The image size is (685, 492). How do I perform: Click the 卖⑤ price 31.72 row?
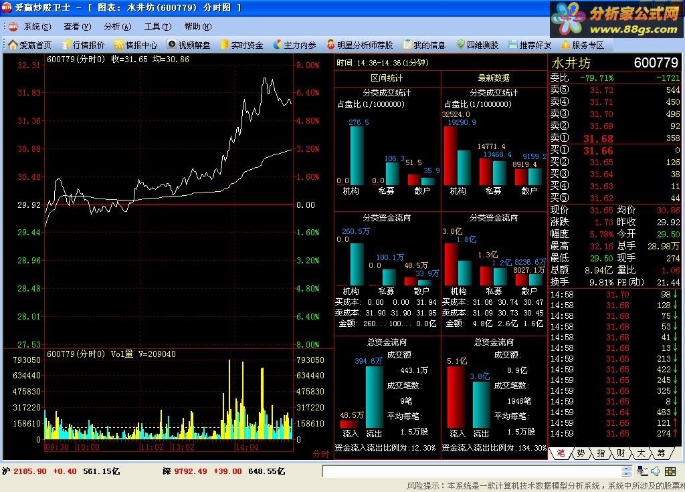coord(615,90)
